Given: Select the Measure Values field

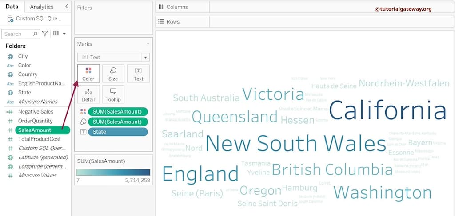Looking at the screenshot, I should (x=37, y=175).
